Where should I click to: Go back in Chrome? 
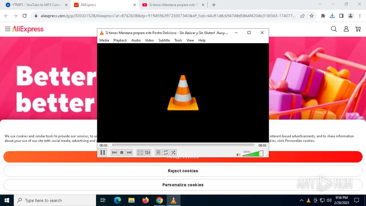(x=6, y=16)
